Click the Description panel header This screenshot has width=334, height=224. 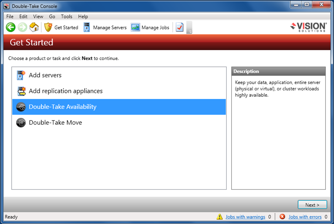279,71
